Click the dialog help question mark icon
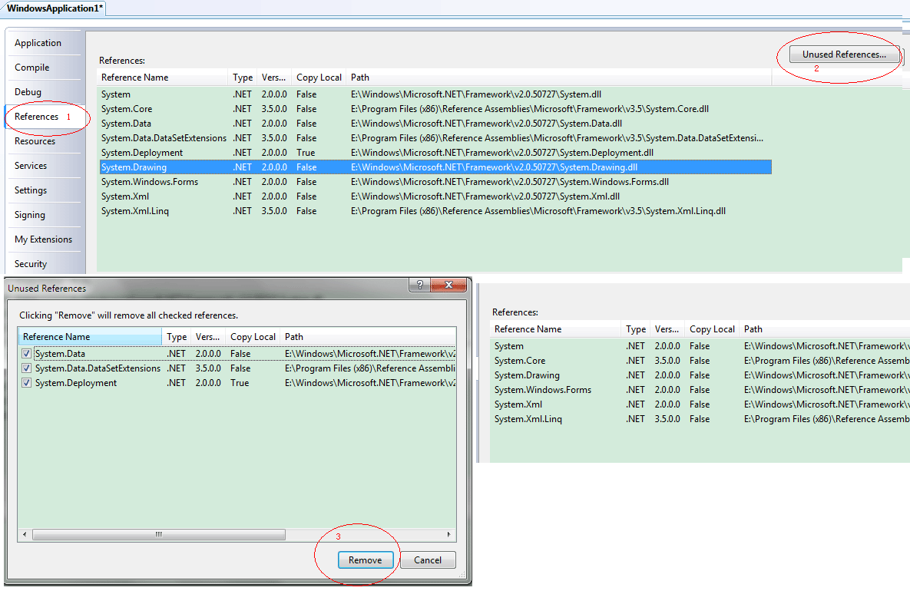This screenshot has width=910, height=614. (x=419, y=285)
